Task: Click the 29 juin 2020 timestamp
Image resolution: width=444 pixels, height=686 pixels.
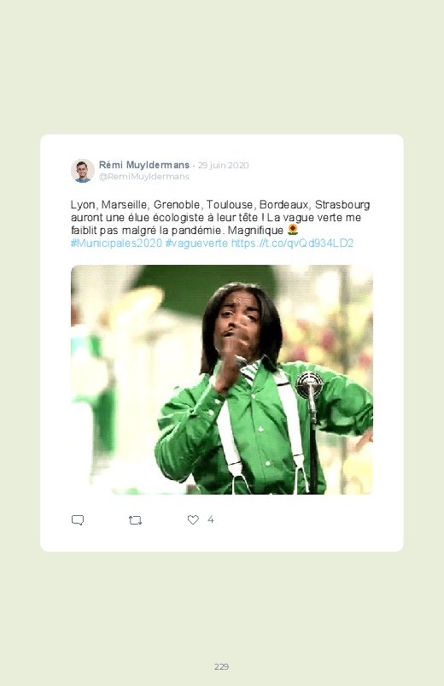Action: [x=223, y=166]
